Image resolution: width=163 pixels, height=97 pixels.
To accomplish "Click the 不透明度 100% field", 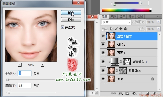I will (x=151, y=22).
